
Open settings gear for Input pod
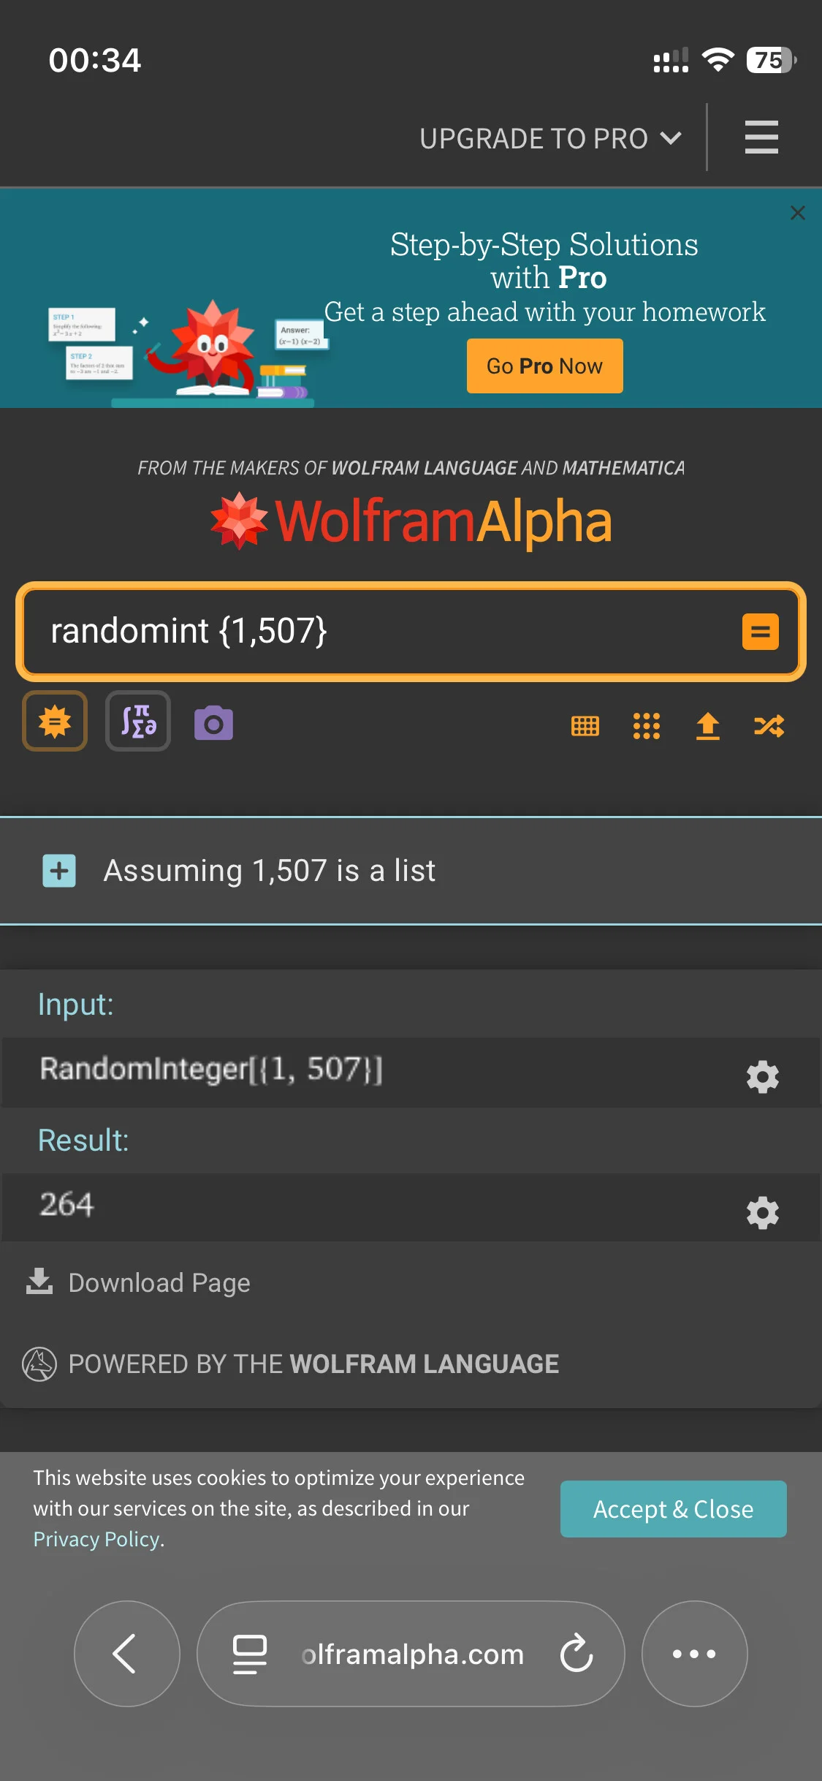763,1077
